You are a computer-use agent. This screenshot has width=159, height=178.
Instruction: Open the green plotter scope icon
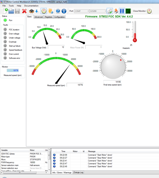[128, 11]
